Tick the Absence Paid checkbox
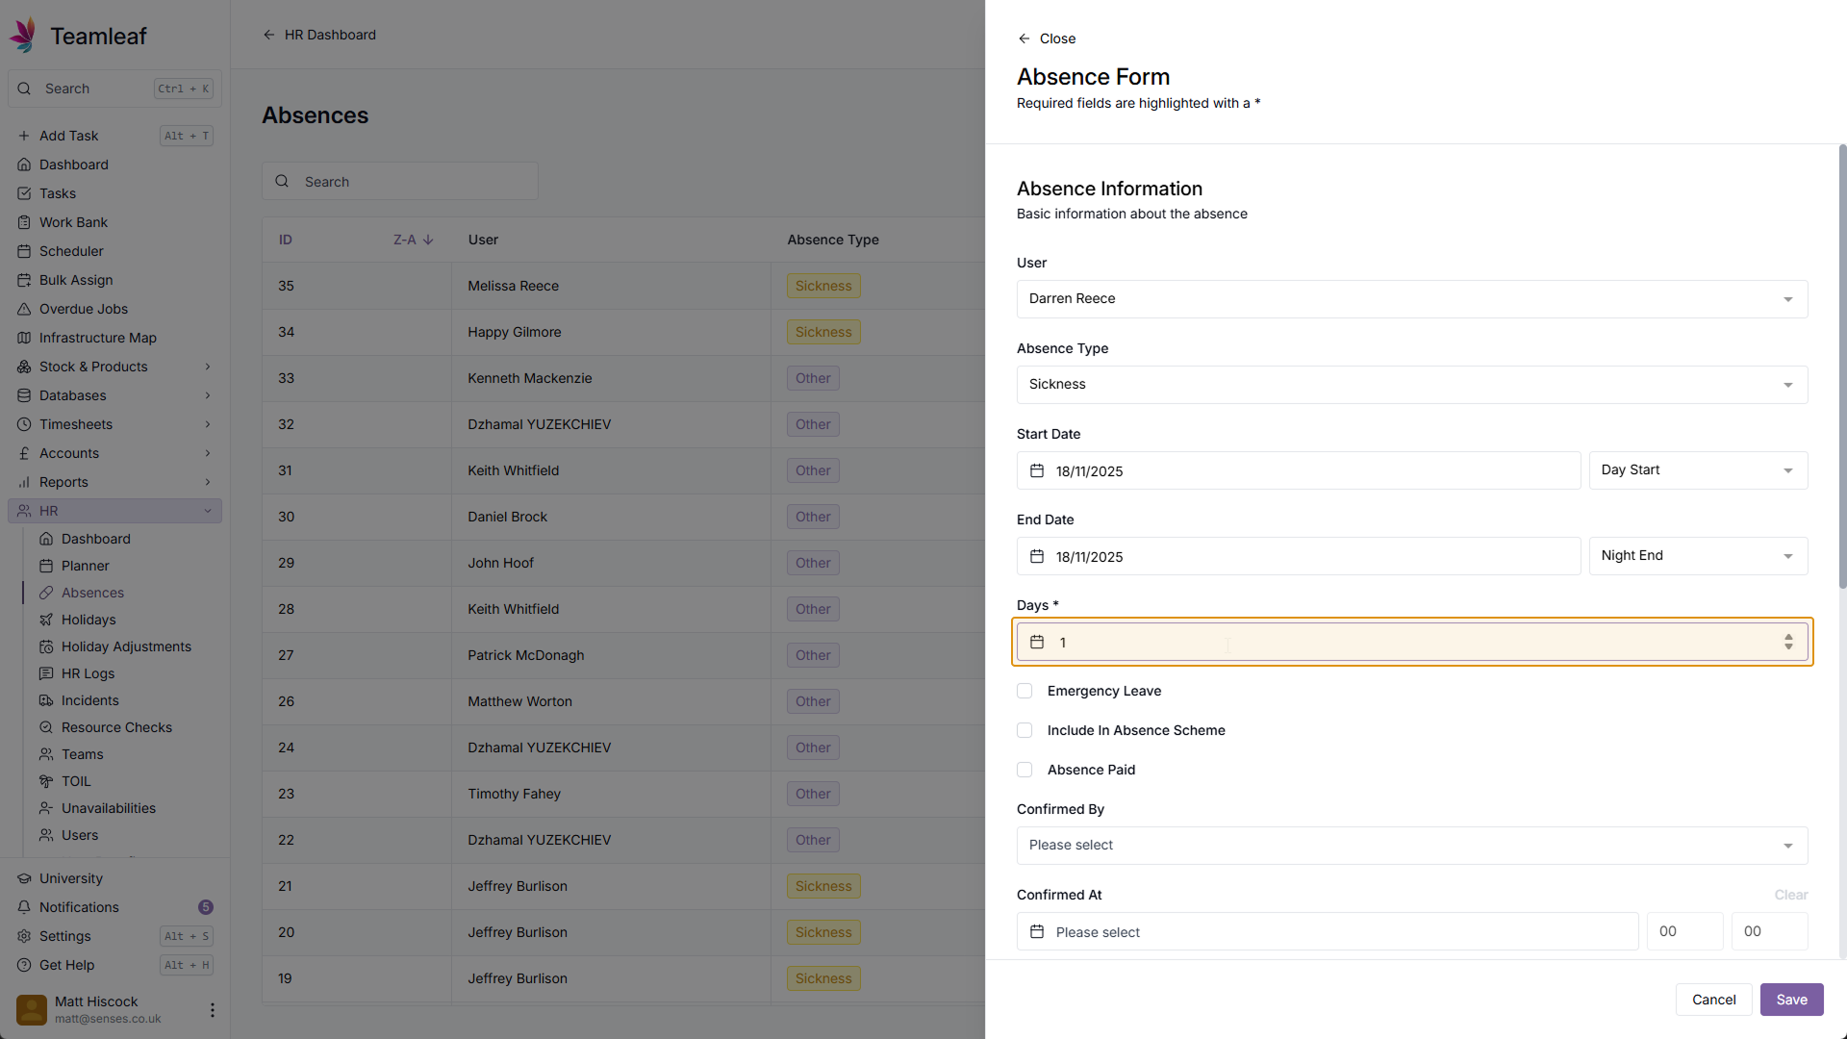This screenshot has height=1039, width=1847. point(1025,770)
